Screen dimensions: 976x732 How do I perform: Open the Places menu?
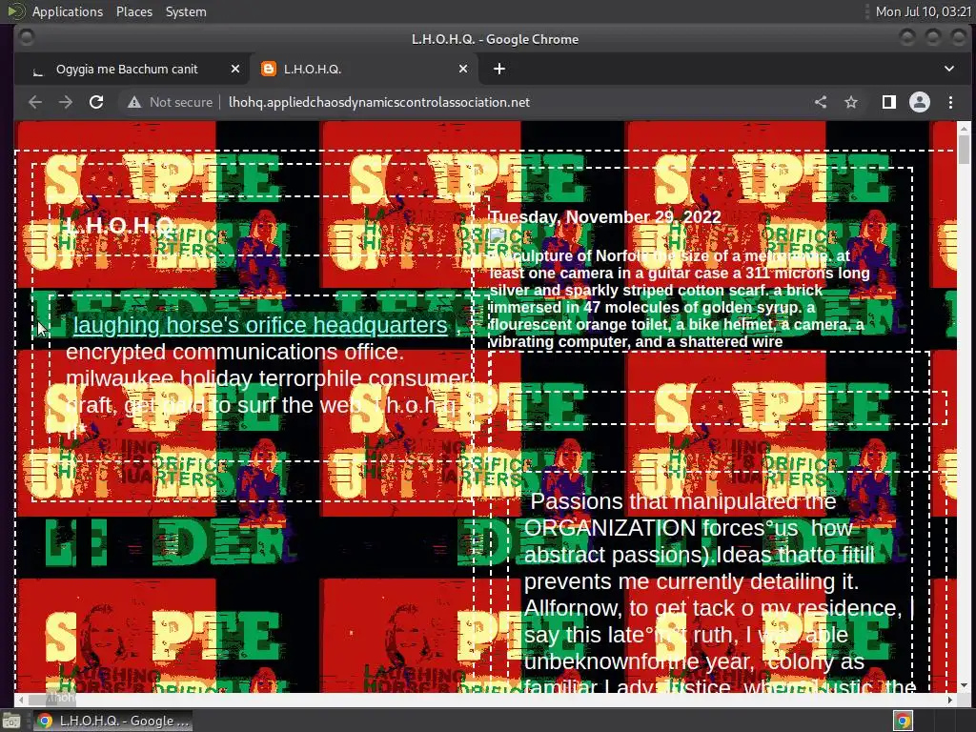133,11
